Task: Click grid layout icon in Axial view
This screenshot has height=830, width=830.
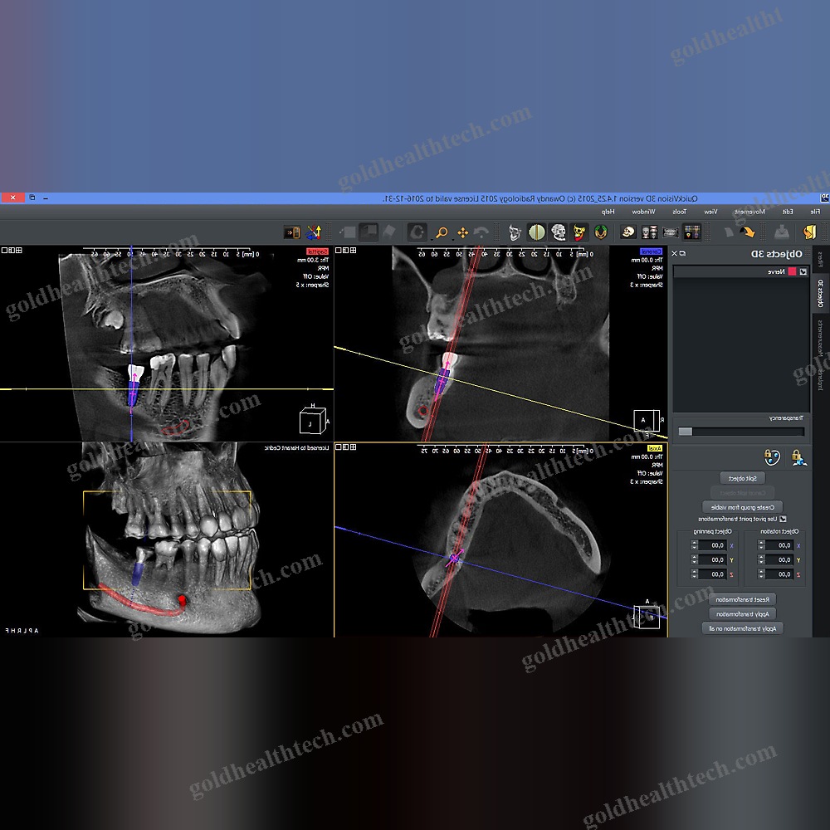Action: point(353,447)
